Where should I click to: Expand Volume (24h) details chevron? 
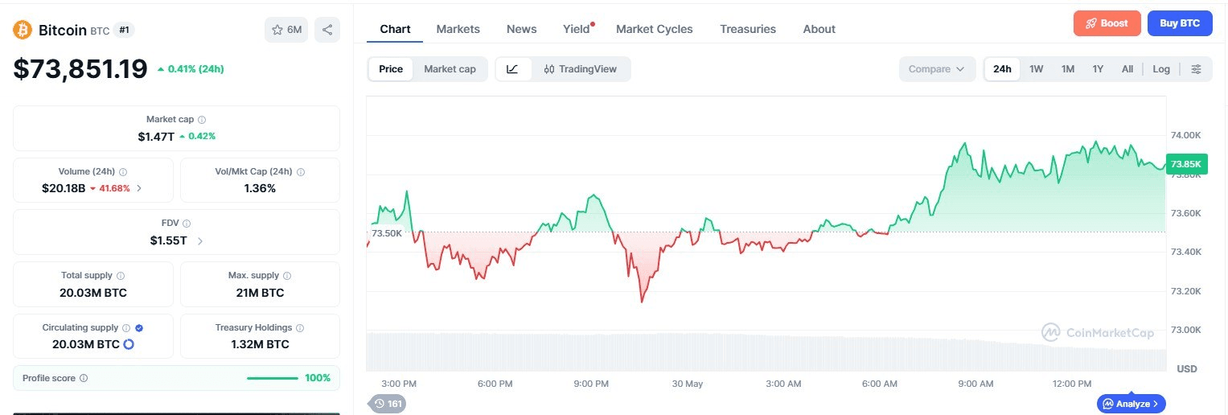pos(139,188)
